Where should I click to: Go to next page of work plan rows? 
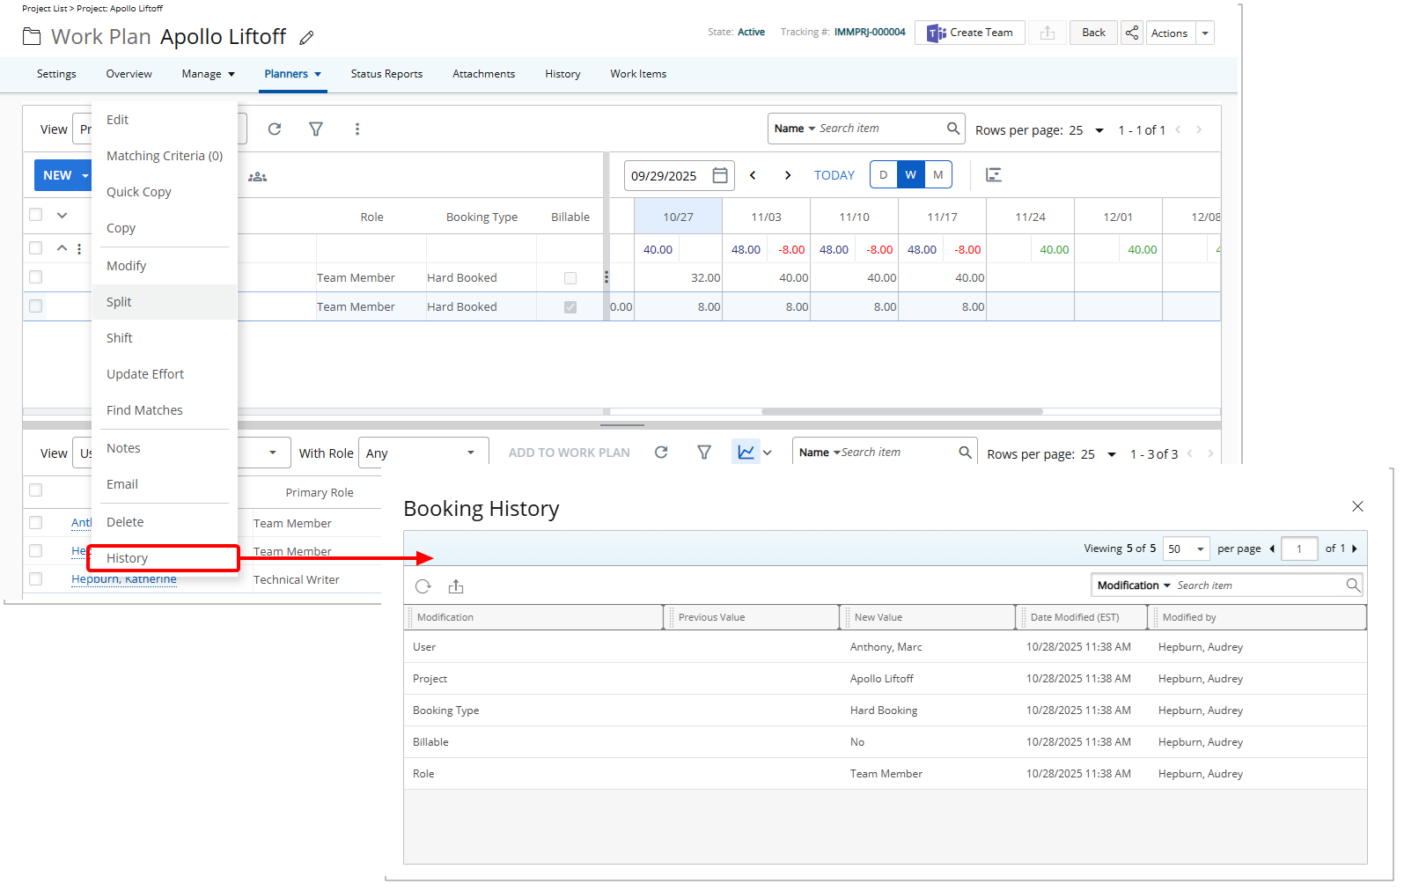tap(1199, 129)
